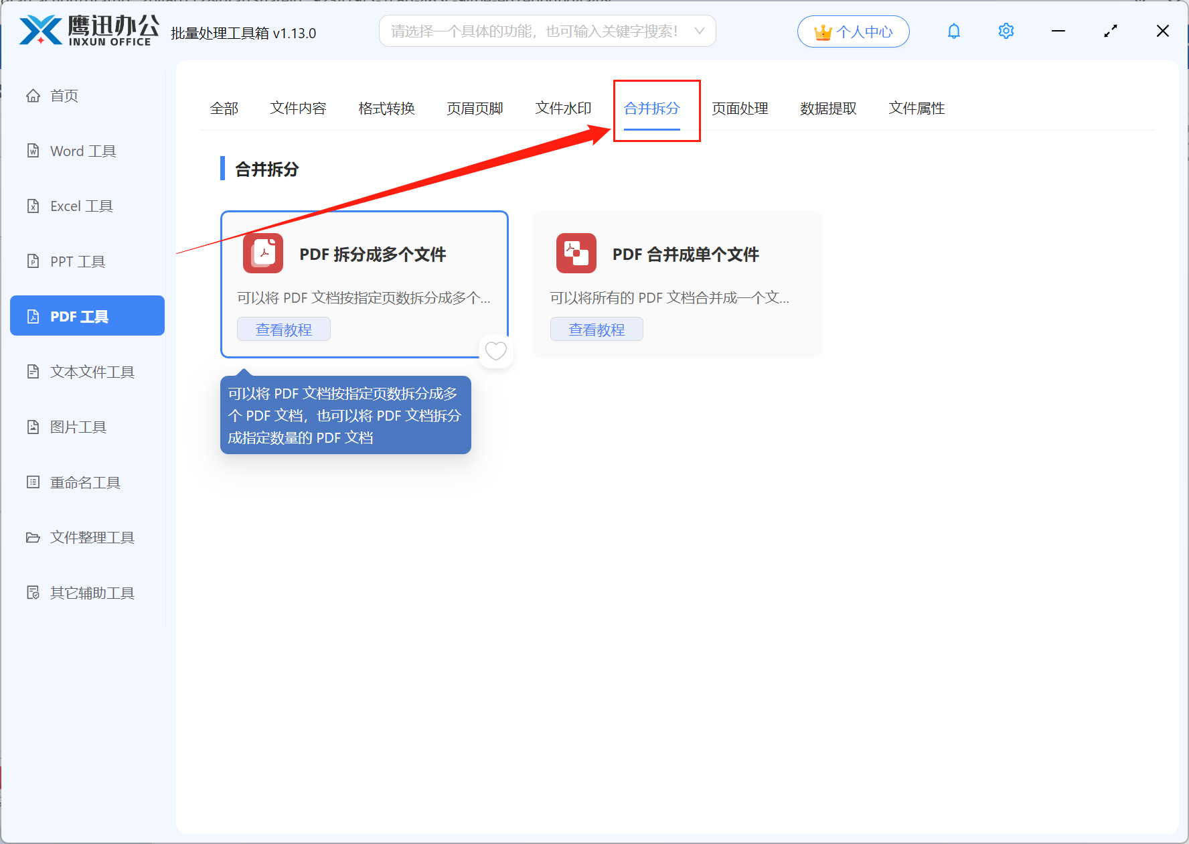Switch to the 页面处理 tab
Viewport: 1189px width, 844px height.
click(740, 109)
